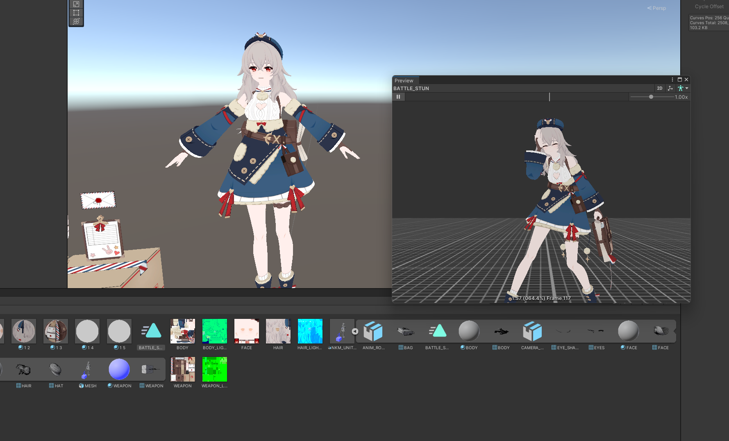Select the BATTLE_S... clip inside the expanded model
Viewport: 729px width, 441px height.
(x=437, y=331)
